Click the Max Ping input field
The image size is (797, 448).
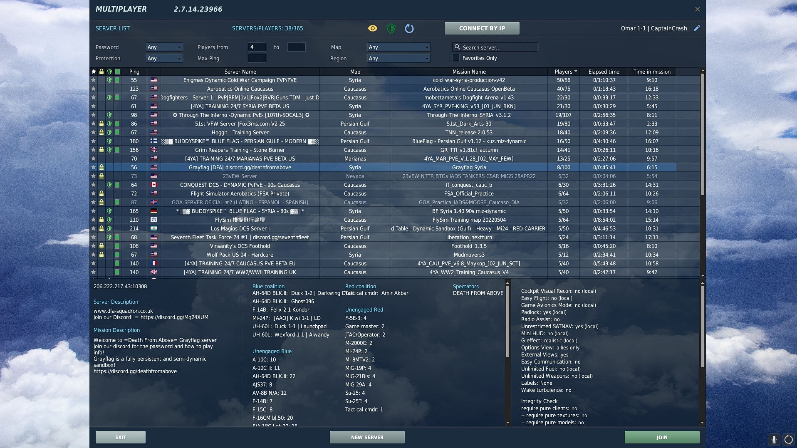pos(257,58)
